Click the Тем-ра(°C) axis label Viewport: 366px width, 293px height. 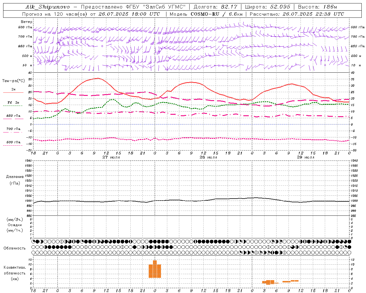click(13, 81)
